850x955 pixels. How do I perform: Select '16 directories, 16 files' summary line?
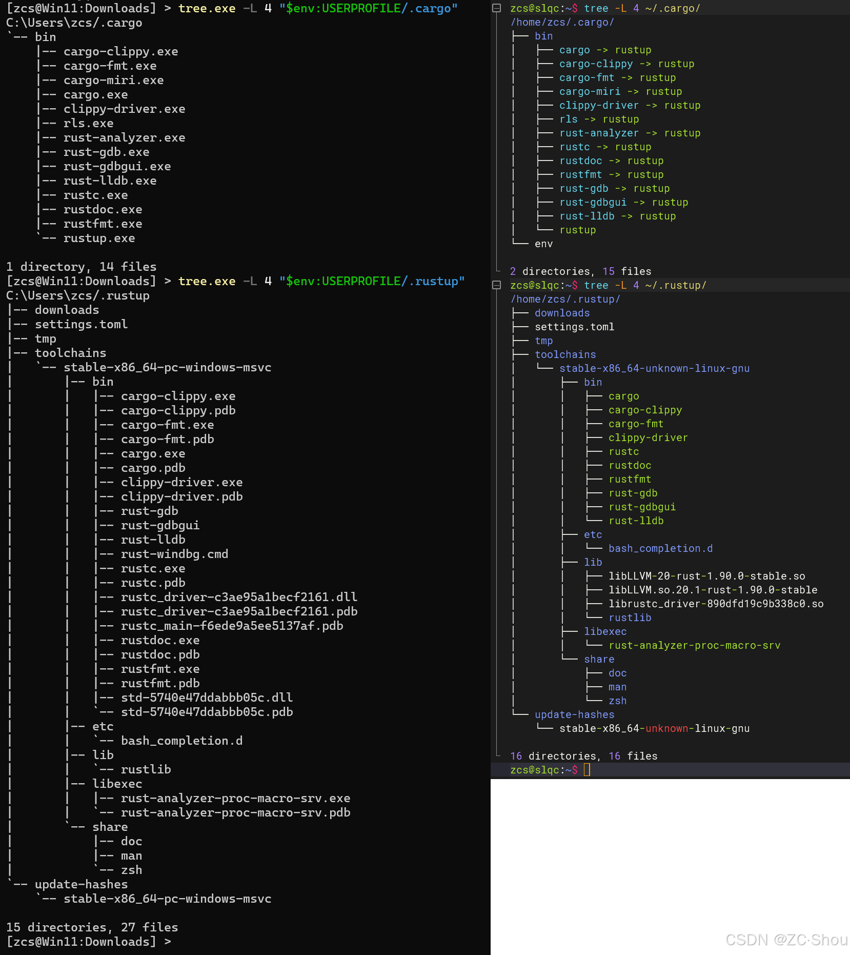583,756
